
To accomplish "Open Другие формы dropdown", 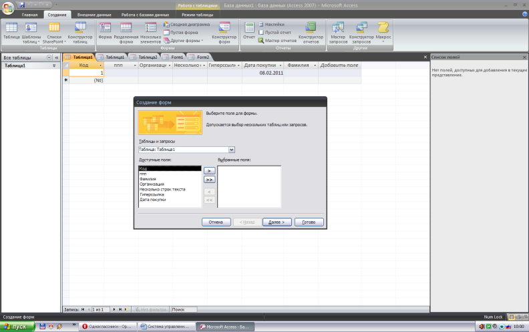I will pos(184,41).
